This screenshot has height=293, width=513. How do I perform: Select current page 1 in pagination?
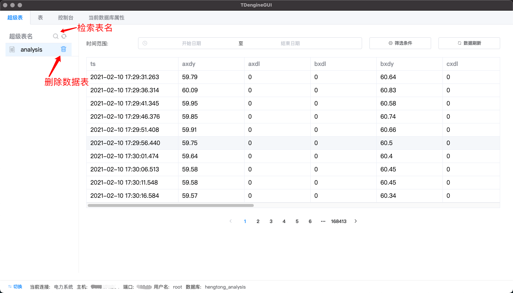(x=245, y=221)
